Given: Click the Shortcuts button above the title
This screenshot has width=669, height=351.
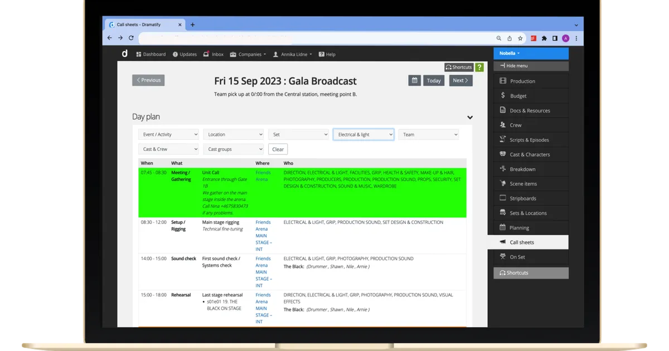Looking at the screenshot, I should click(x=459, y=67).
